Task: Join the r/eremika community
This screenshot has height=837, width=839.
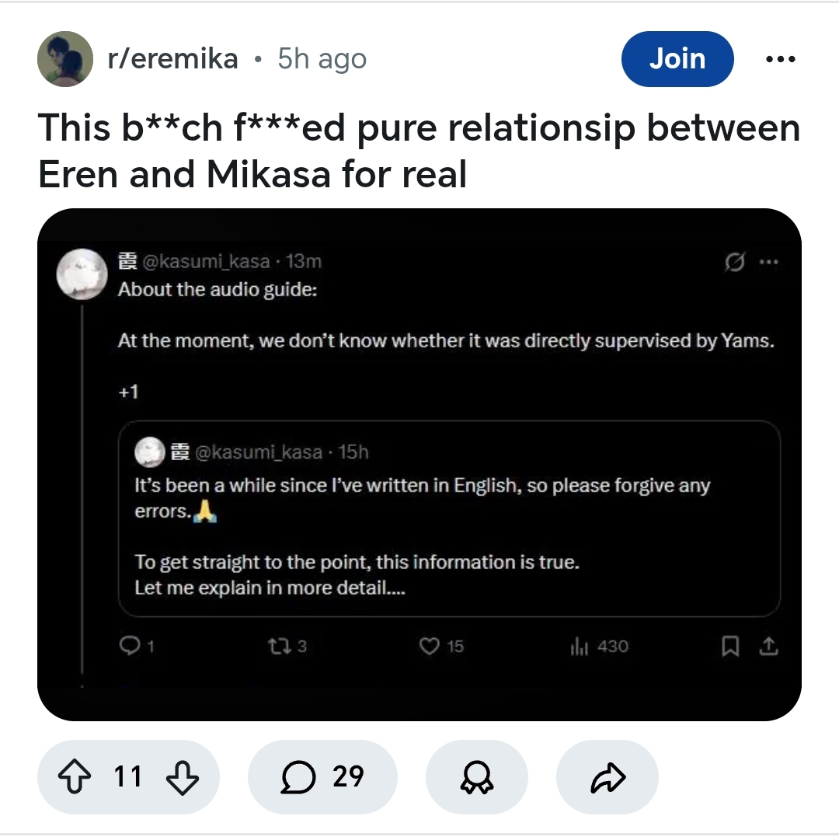Action: click(x=677, y=59)
